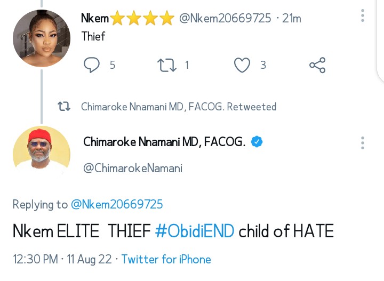Viewport: 384px width, 281px height.
Task: Select Chimaroke Nnamani MD, FACOG. display name
Action: point(164,142)
